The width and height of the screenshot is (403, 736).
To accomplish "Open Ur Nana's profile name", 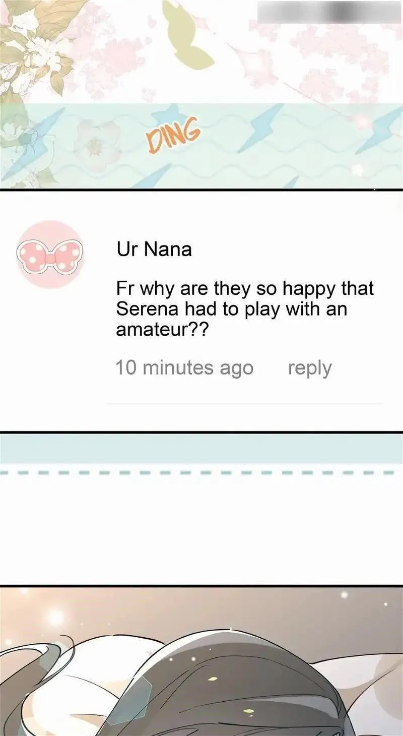I will pyautogui.click(x=154, y=250).
